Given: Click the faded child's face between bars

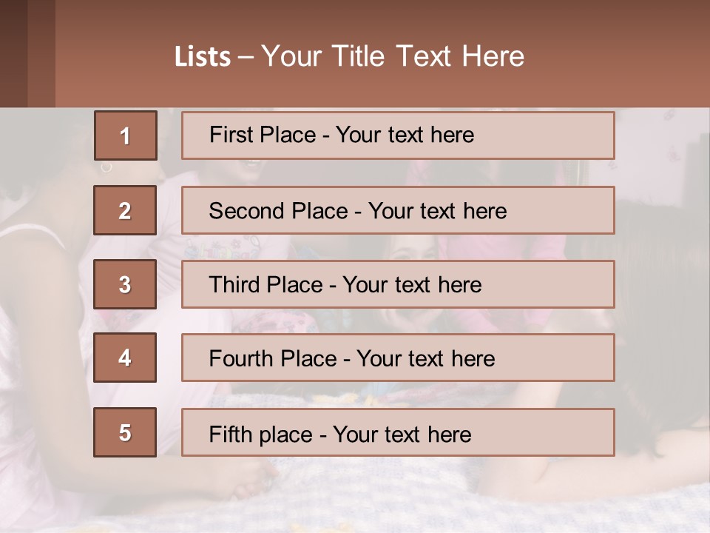Looking at the screenshot, I should pos(403,248).
